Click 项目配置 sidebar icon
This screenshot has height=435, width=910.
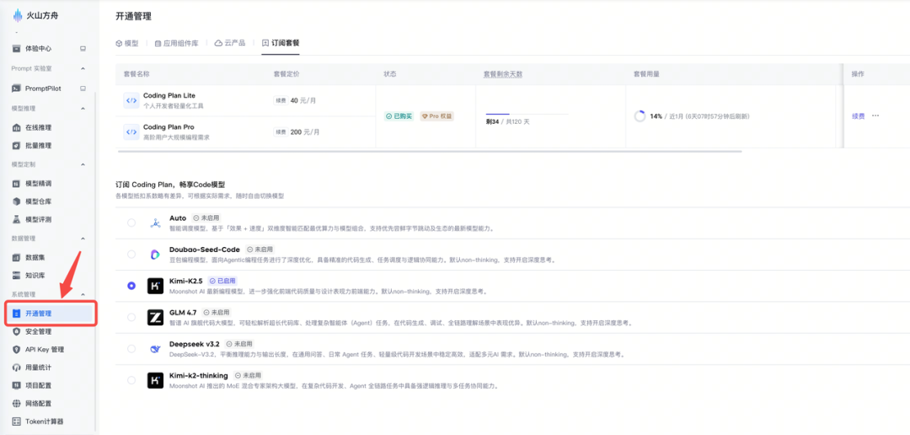click(16, 385)
